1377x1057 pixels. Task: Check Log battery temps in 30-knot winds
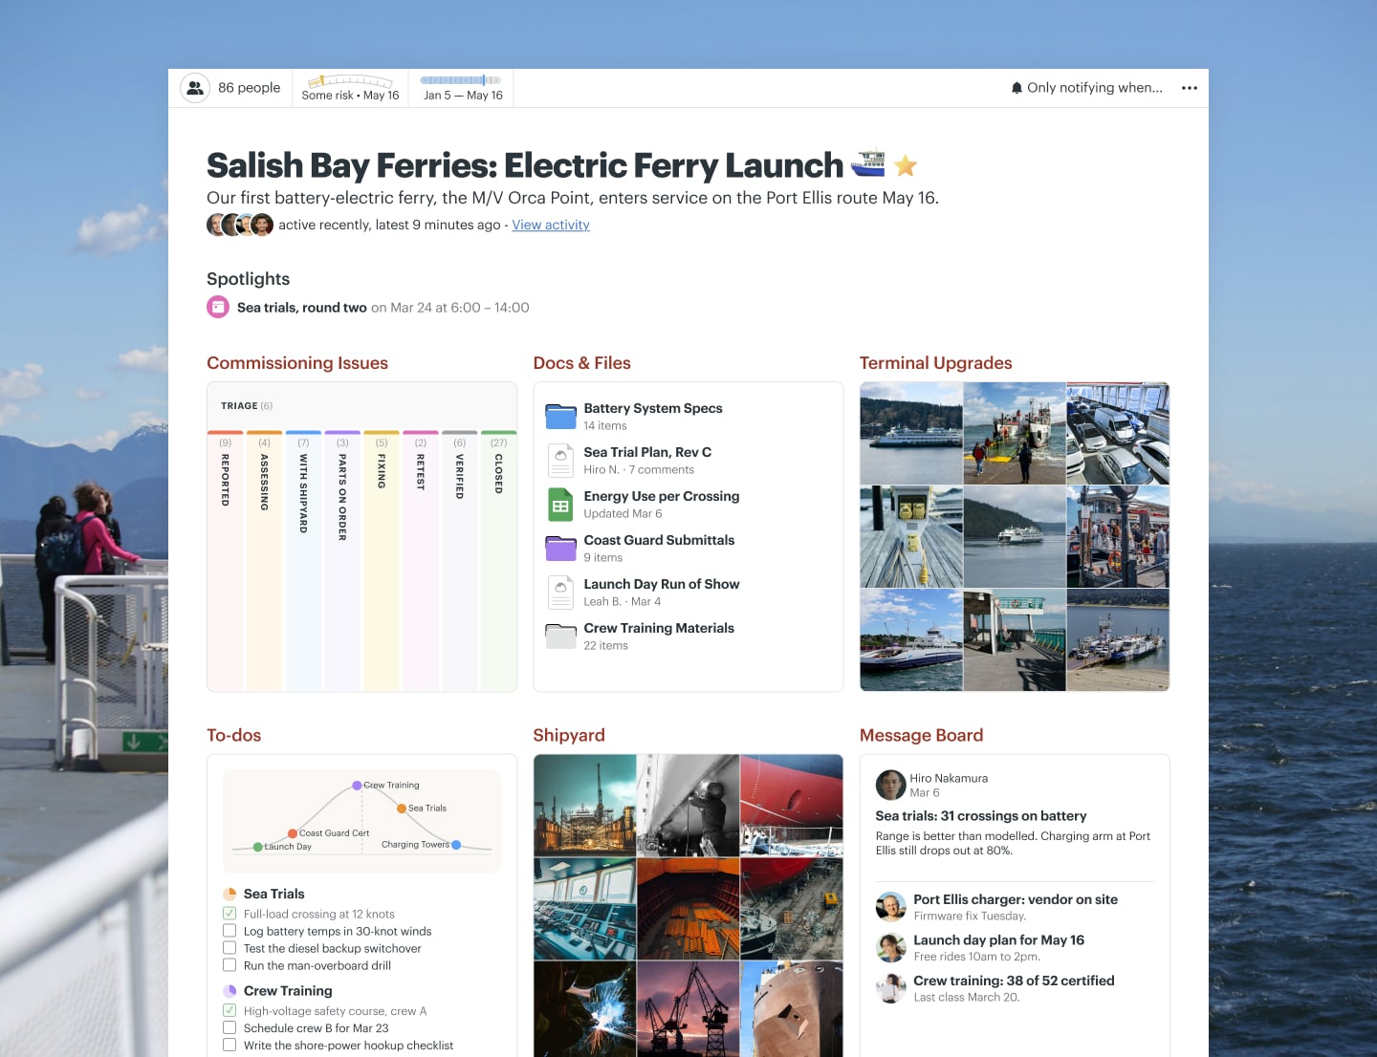tap(229, 931)
